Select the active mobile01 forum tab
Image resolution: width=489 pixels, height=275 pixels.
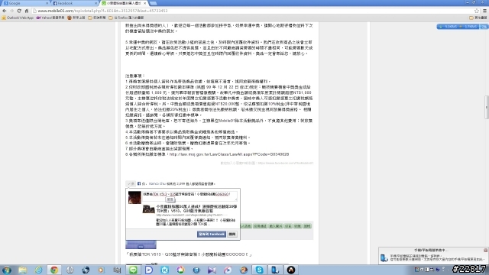coord(124,3)
